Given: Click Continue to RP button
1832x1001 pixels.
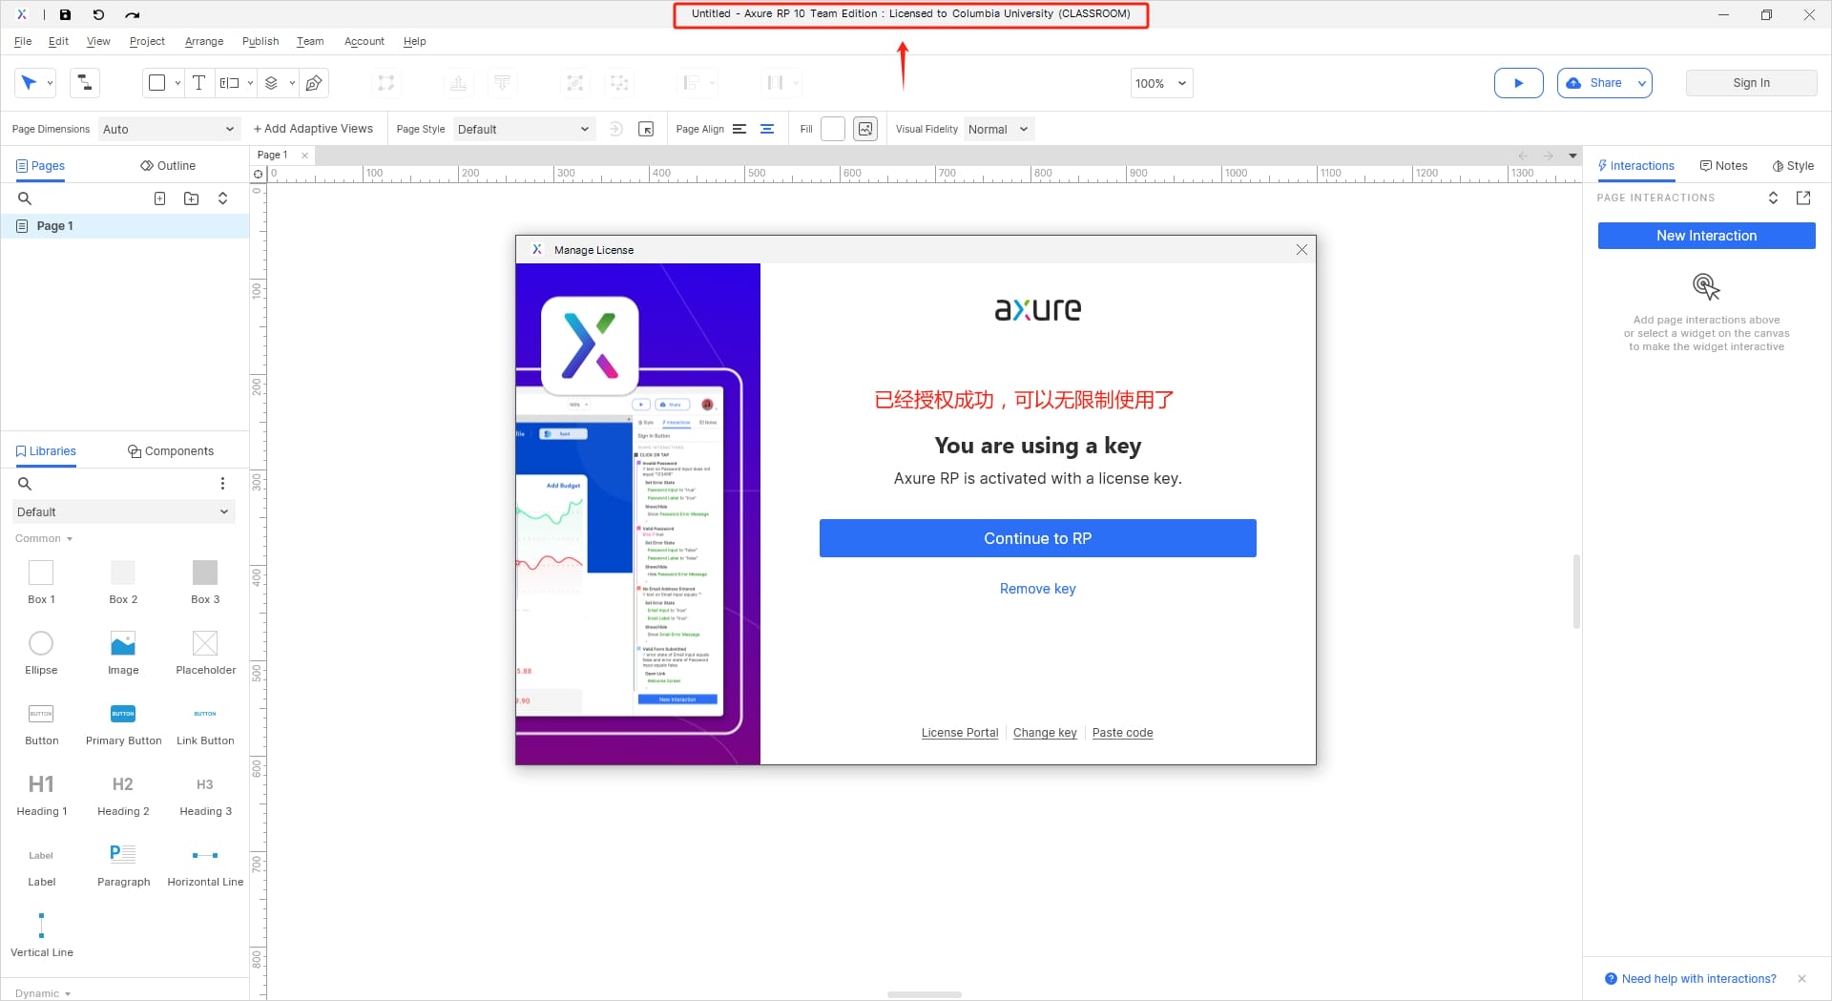Looking at the screenshot, I should coord(1037,538).
